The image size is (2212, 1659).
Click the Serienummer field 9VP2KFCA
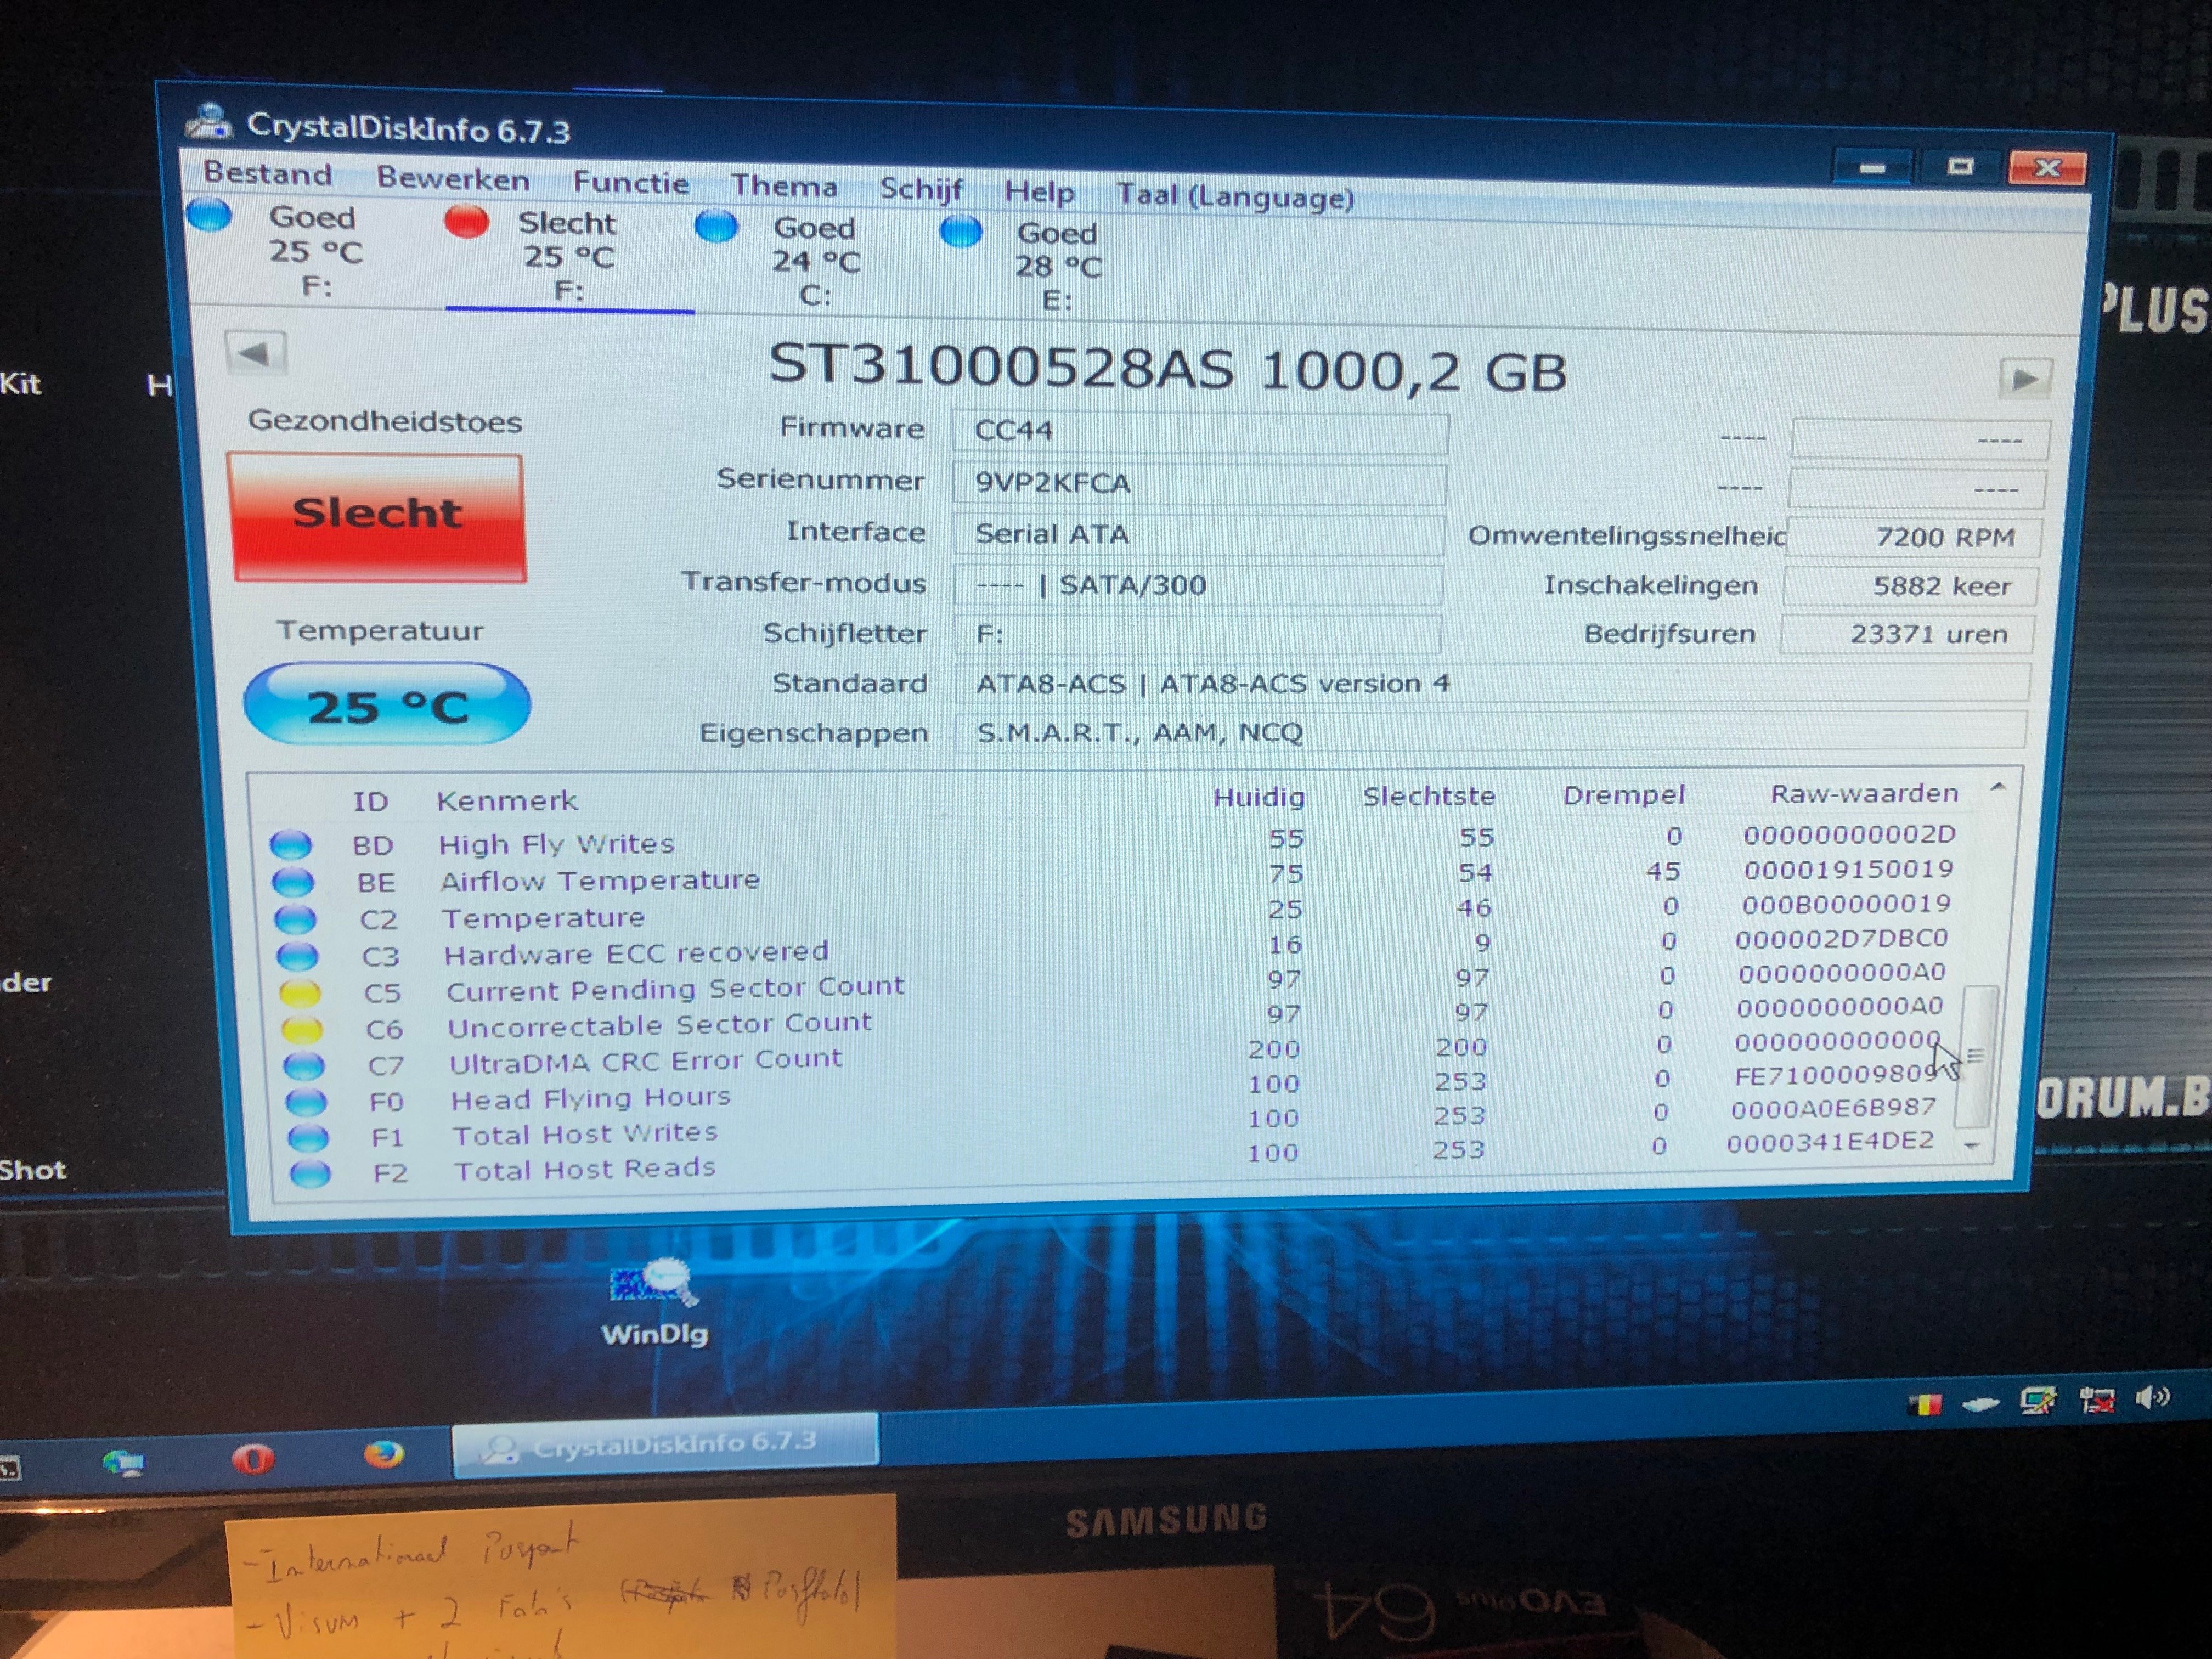point(1198,483)
